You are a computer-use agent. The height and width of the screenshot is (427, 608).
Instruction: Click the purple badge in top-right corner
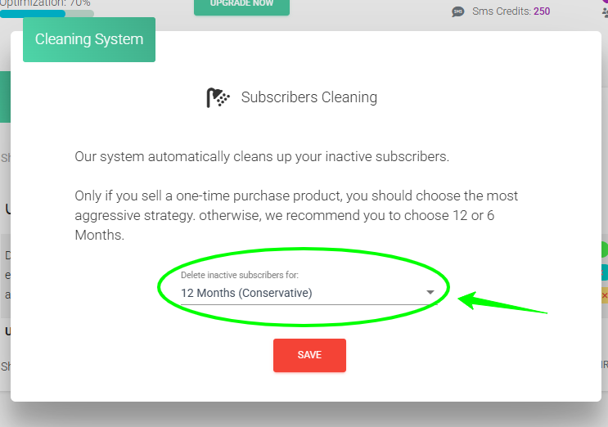point(606,2)
